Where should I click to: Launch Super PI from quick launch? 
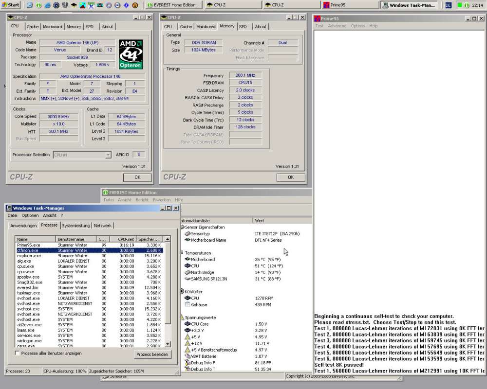point(91,5)
